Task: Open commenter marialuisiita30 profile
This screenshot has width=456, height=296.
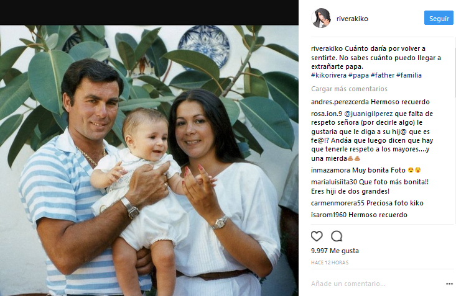Action: coord(334,182)
